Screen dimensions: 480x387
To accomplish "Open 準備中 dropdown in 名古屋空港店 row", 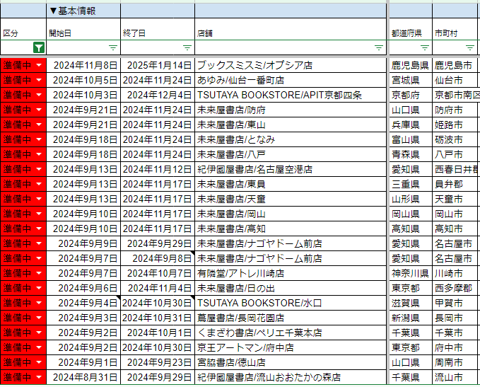I will (x=39, y=169).
